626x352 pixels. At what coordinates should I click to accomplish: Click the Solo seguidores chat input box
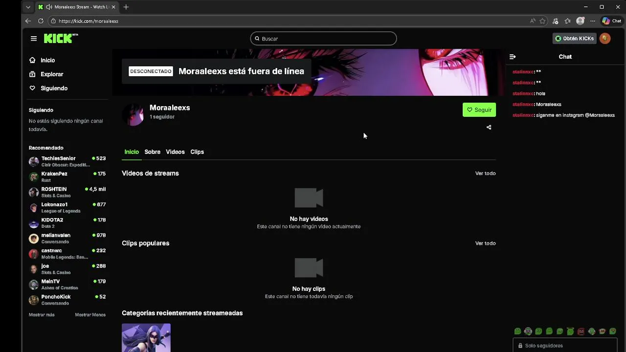pos(564,346)
